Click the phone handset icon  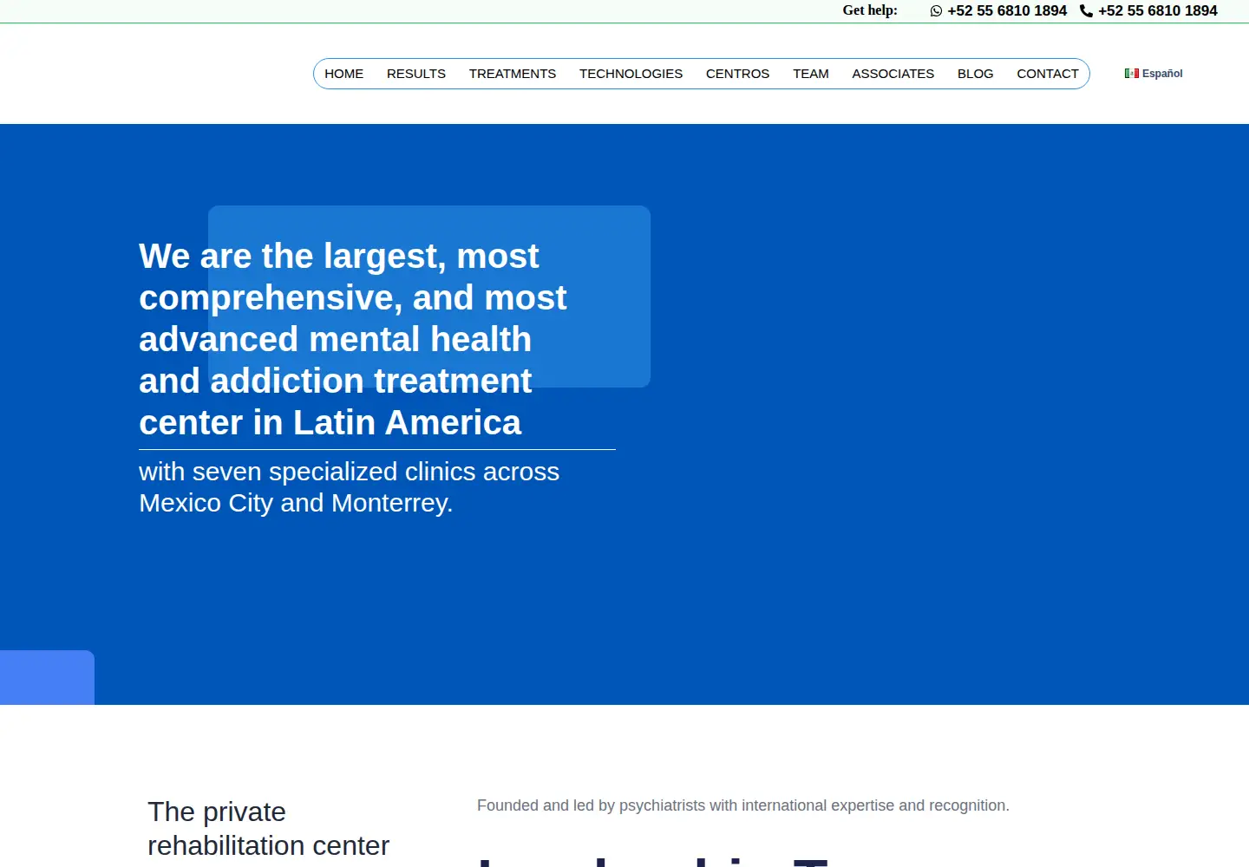(x=1086, y=11)
